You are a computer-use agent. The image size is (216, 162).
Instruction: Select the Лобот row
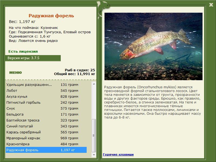pos(46,91)
